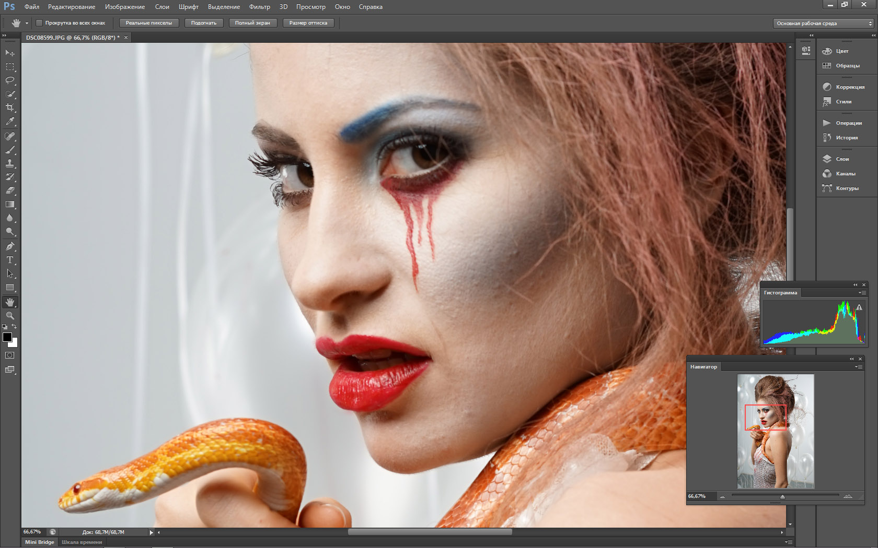
Task: Select the Pen tool
Action: point(10,246)
